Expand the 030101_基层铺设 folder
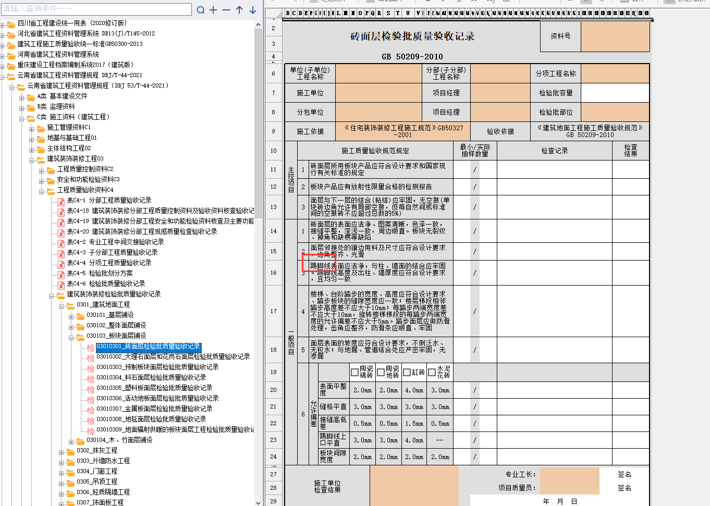Screen dimensions: 710x506 point(71,316)
